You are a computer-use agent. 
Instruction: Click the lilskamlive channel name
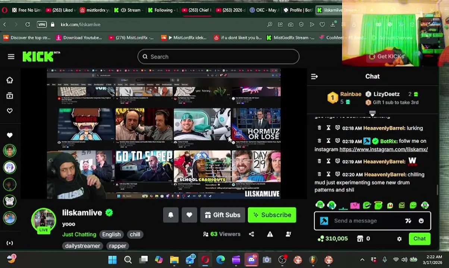(82, 213)
